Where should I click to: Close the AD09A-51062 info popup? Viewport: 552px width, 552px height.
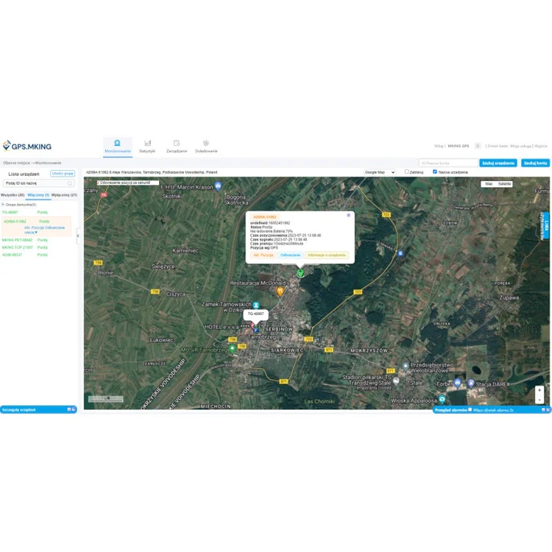click(x=349, y=216)
